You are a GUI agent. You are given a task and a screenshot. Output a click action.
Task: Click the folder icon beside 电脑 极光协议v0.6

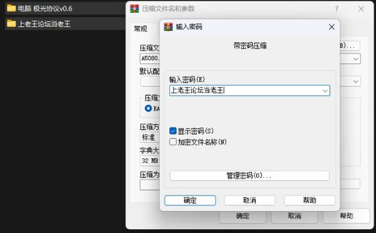11,8
